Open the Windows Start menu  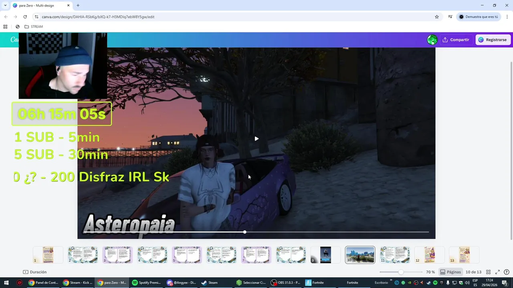6,282
